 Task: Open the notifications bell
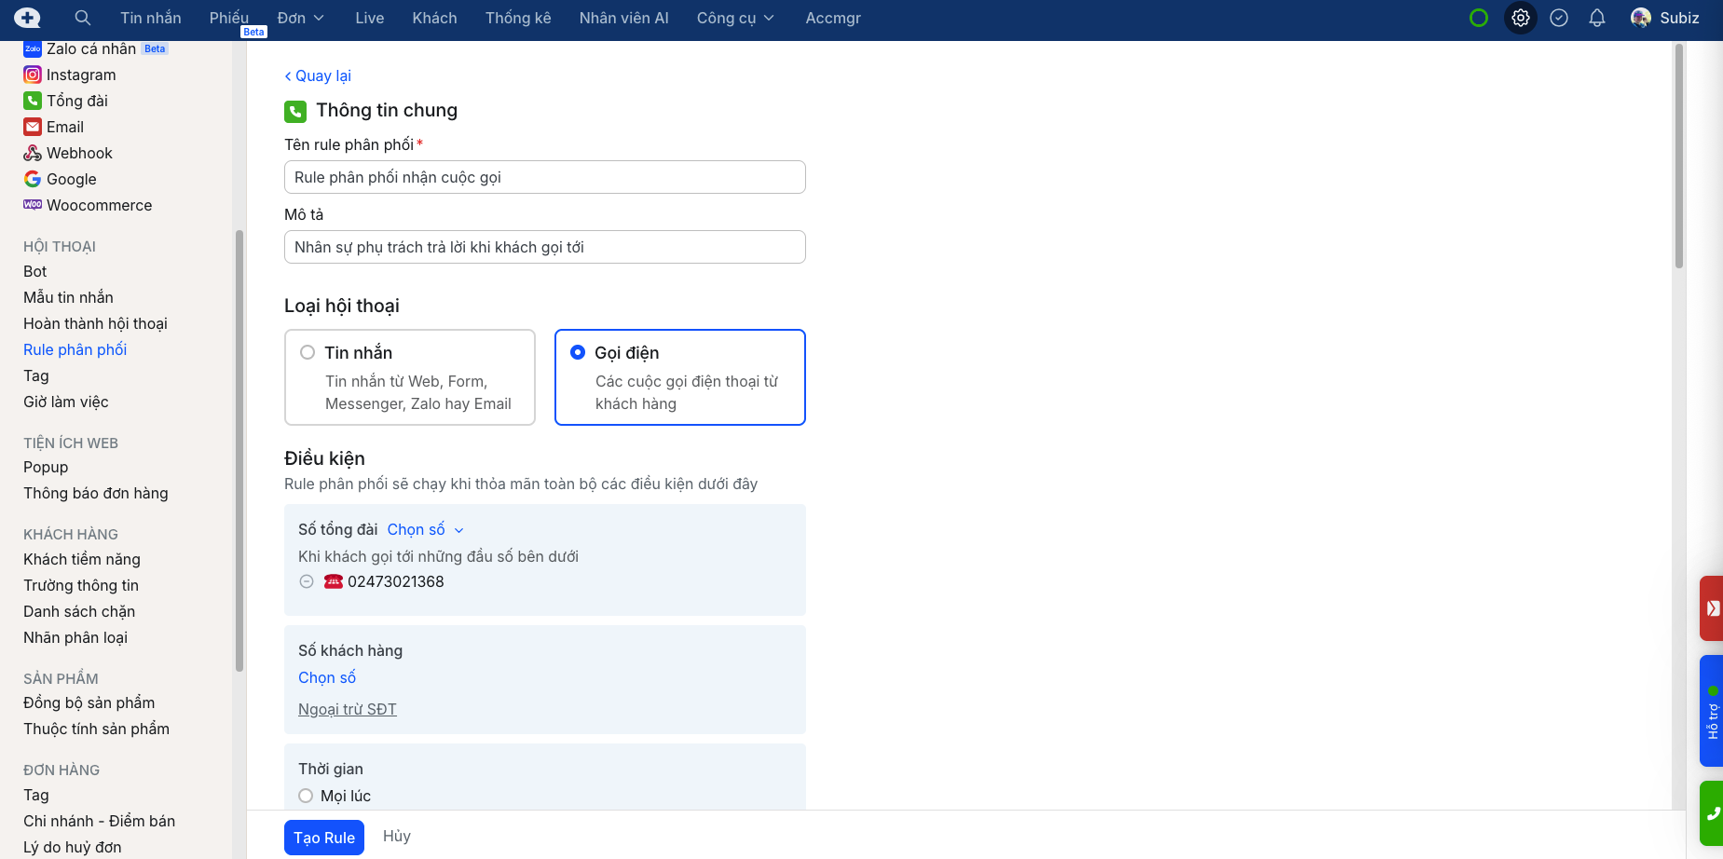click(x=1597, y=18)
